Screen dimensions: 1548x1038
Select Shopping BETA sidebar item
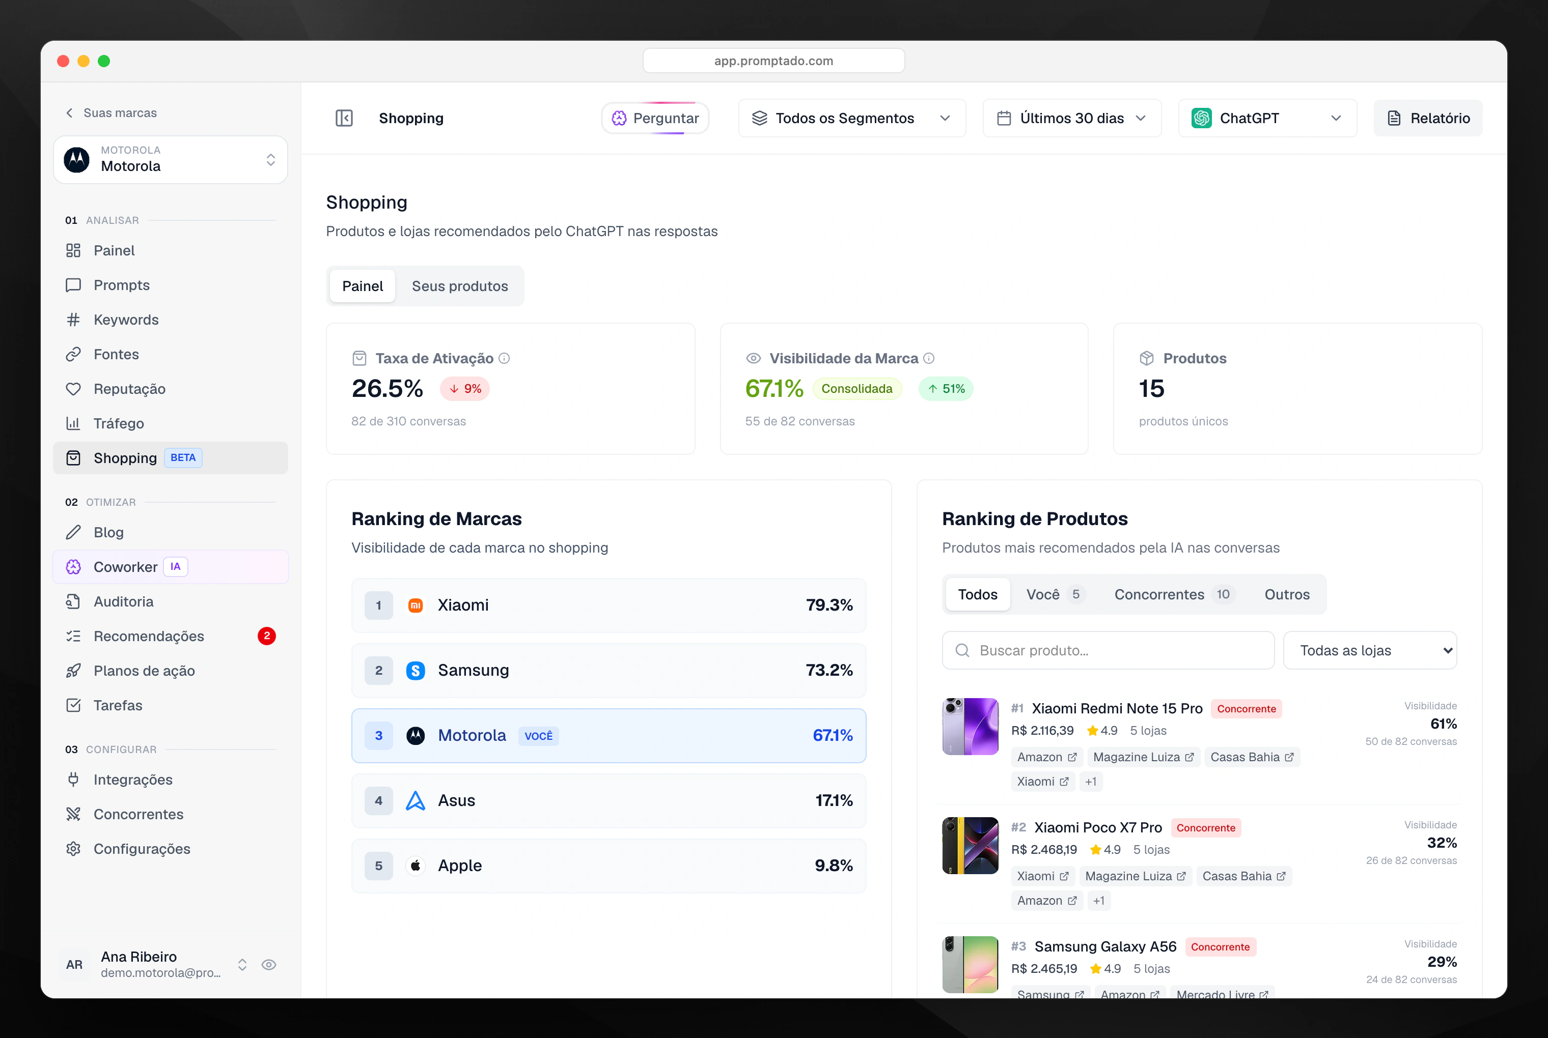point(170,458)
